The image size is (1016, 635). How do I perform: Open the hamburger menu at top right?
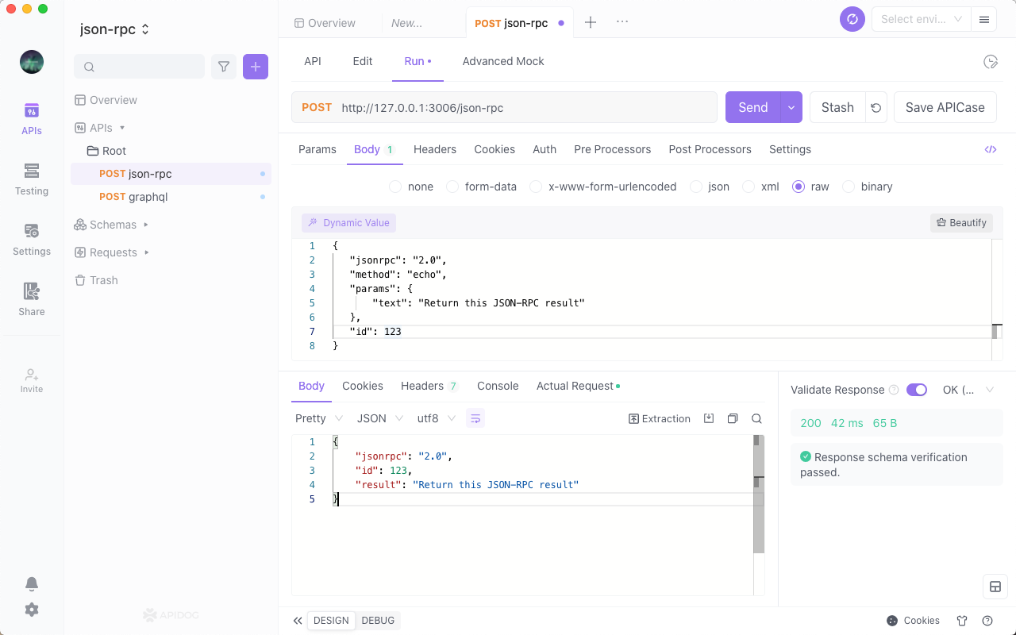coord(984,19)
